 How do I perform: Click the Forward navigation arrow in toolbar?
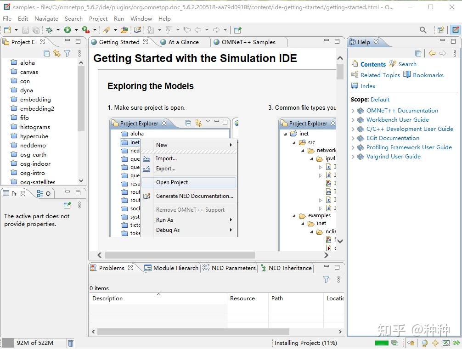[x=216, y=30]
